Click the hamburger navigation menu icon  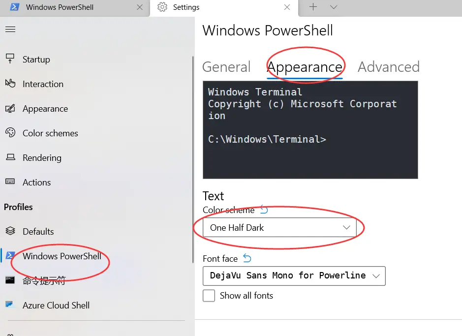[x=10, y=30]
